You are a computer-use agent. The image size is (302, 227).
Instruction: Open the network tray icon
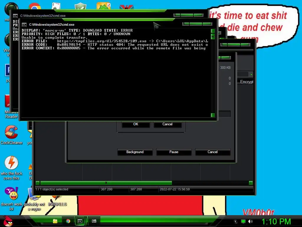click(x=243, y=222)
